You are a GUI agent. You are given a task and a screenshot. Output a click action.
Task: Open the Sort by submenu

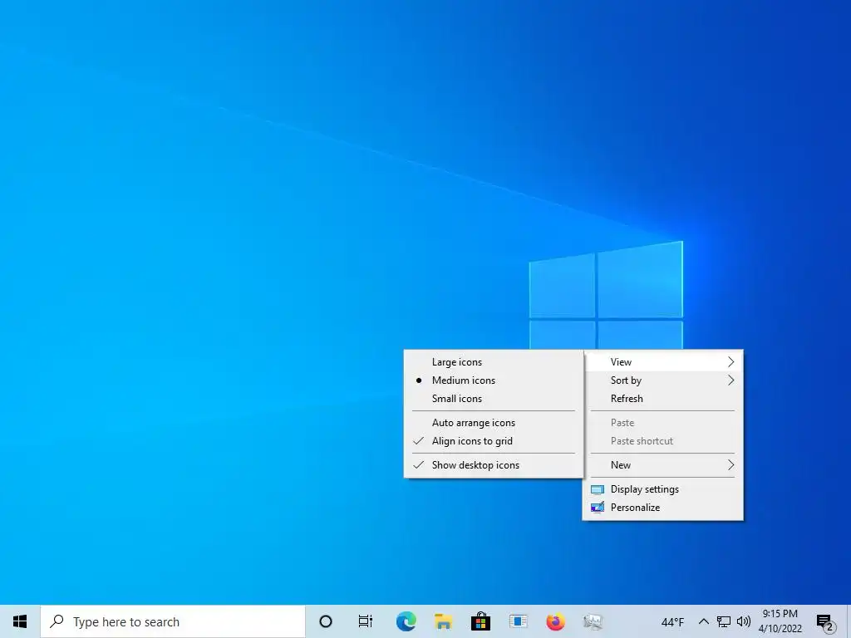[662, 380]
